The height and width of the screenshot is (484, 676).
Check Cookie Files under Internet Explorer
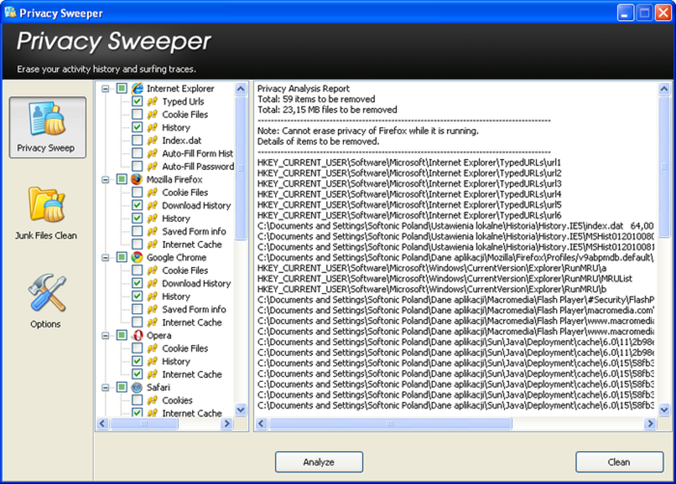137,114
